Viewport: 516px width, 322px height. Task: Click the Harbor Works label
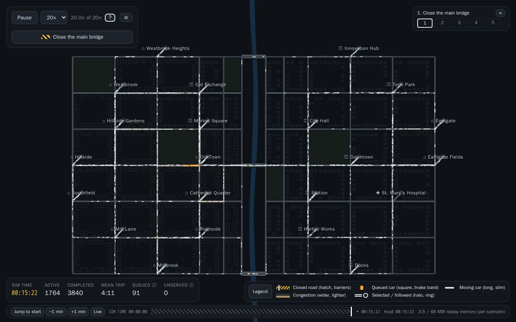coord(319,229)
